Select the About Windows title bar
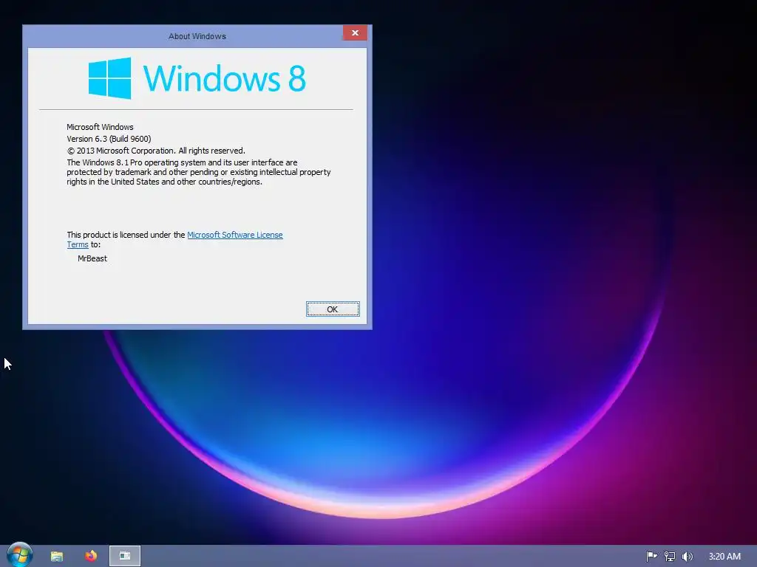 click(x=197, y=36)
